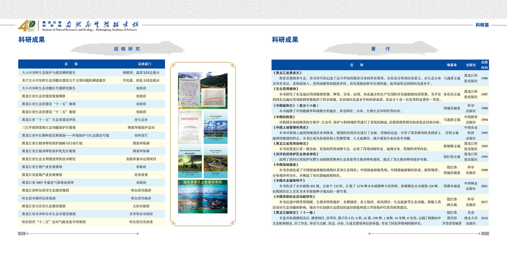Click book title 《黑龙江省兽类志》
The image size is (507, 253).
(287, 73)
